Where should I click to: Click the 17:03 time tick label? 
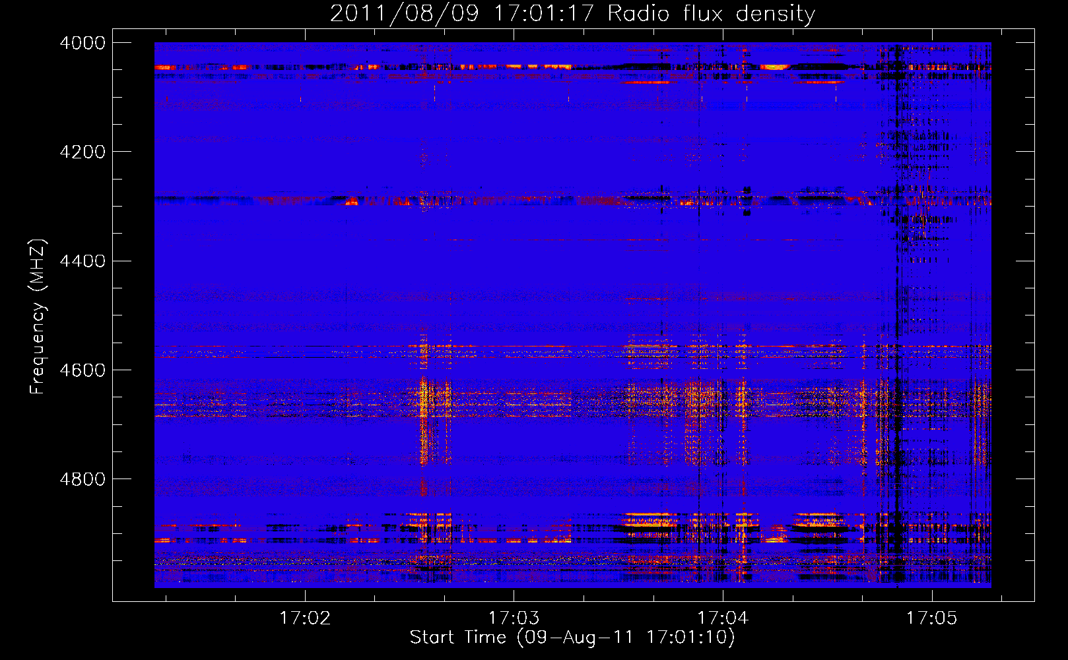click(514, 618)
